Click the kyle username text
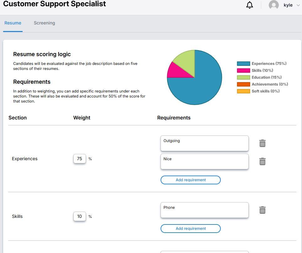This screenshot has width=302, height=253. (x=288, y=5)
